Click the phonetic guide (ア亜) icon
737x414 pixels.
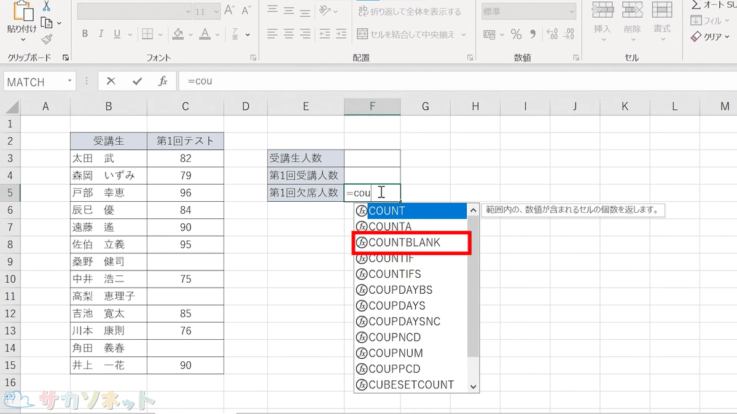tap(235, 34)
